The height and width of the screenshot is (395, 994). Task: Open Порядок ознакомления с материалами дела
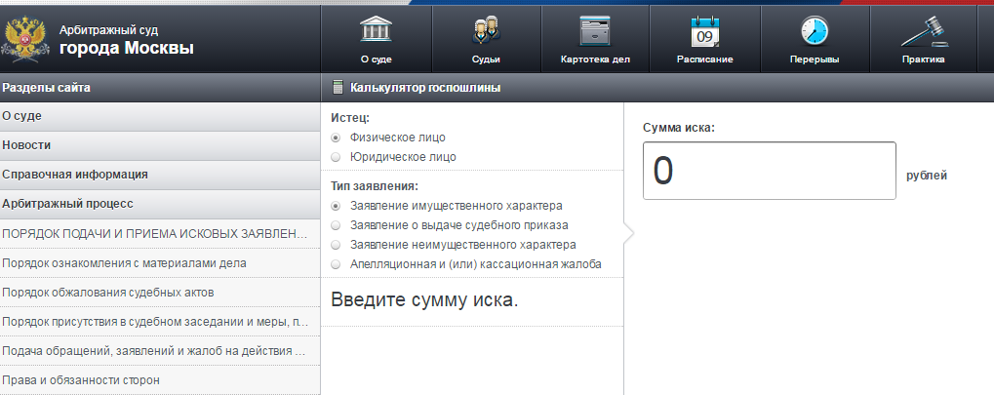[125, 262]
